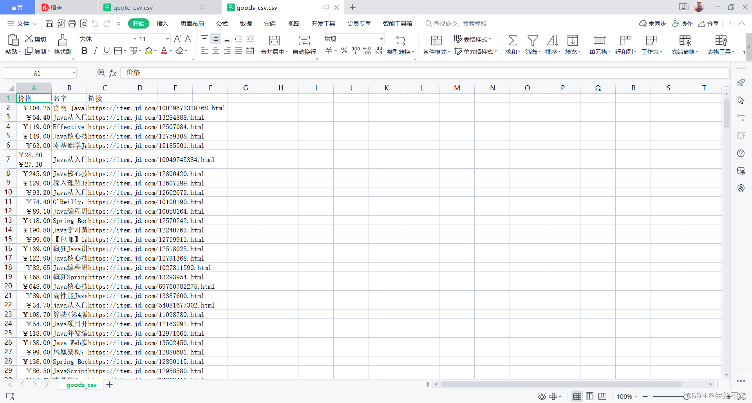
Task: Click the selection arrow sidebar icon
Action: tap(741, 100)
